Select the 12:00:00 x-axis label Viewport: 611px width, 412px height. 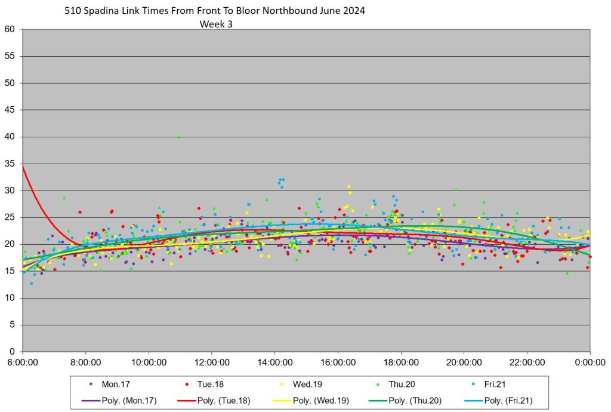point(212,362)
